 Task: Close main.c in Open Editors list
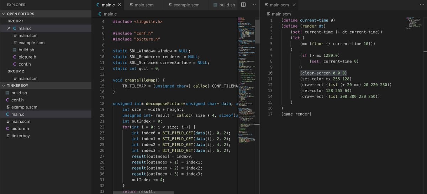(9, 28)
